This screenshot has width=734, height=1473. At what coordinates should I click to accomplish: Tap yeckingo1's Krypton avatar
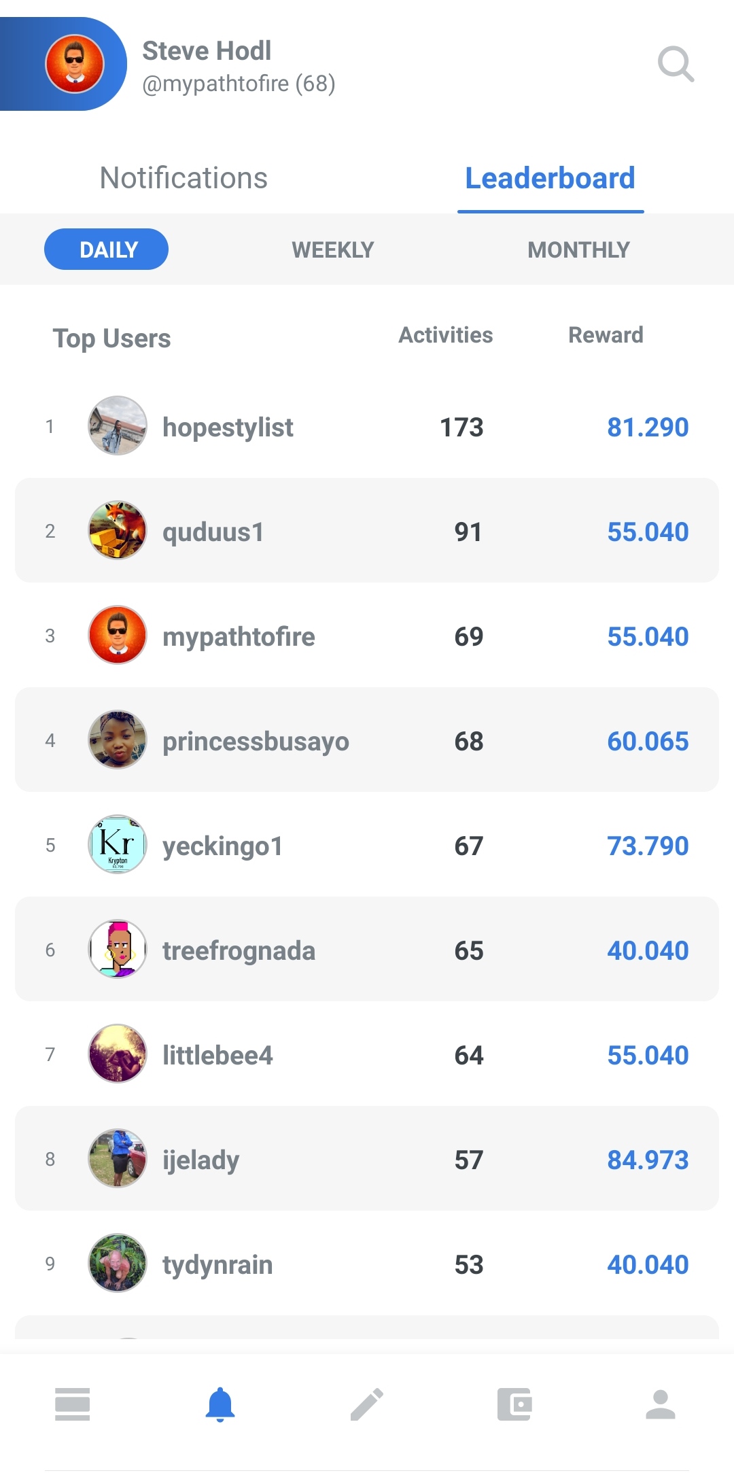(x=118, y=844)
